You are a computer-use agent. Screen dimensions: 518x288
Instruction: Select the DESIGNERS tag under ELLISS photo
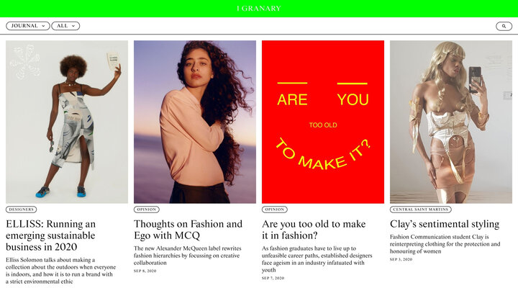(21, 210)
